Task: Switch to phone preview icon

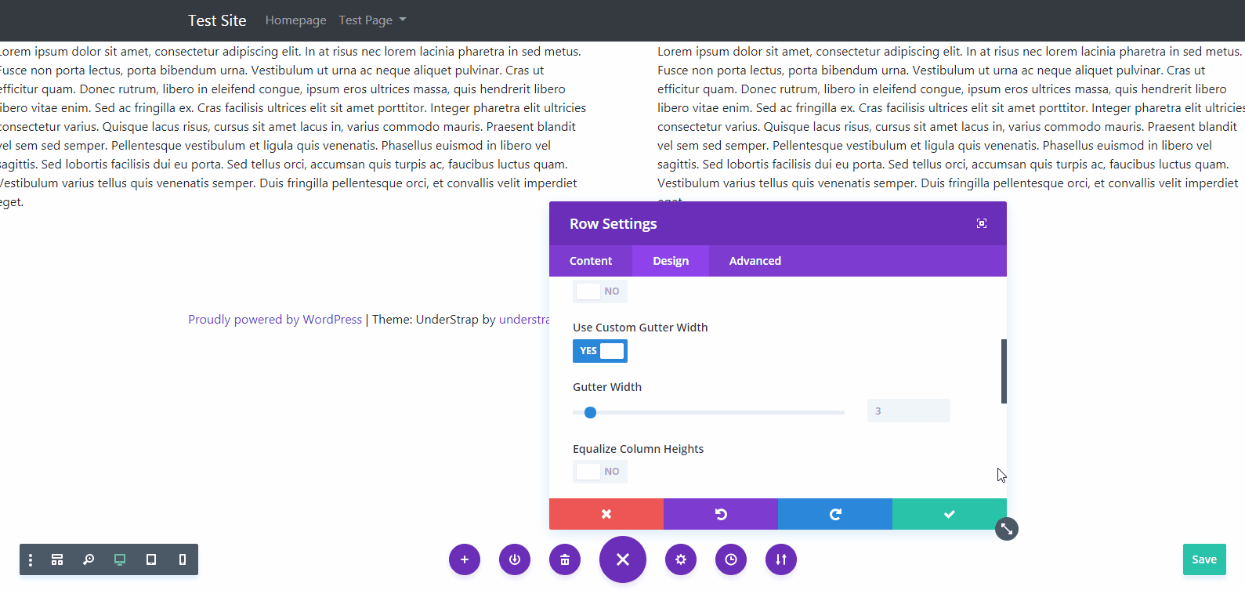Action: point(183,559)
